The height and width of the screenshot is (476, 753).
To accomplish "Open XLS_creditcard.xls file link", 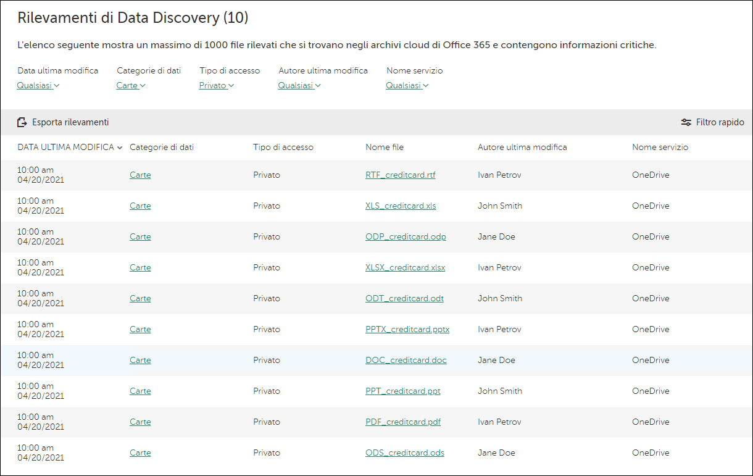I will (x=400, y=206).
